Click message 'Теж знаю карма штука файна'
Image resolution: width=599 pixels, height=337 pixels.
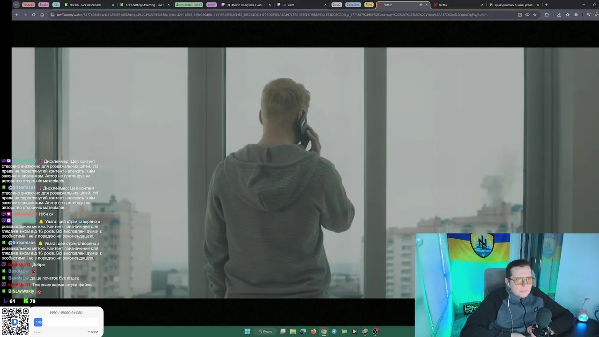[x=62, y=285]
